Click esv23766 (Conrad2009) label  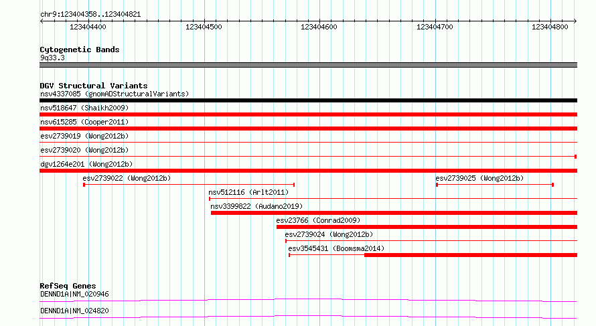pyautogui.click(x=318, y=220)
